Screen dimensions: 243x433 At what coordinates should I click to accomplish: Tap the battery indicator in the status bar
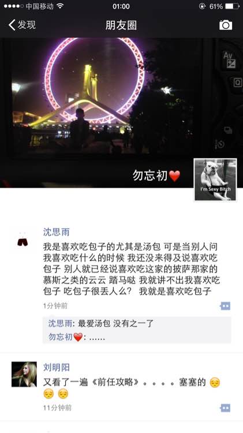tap(232, 6)
